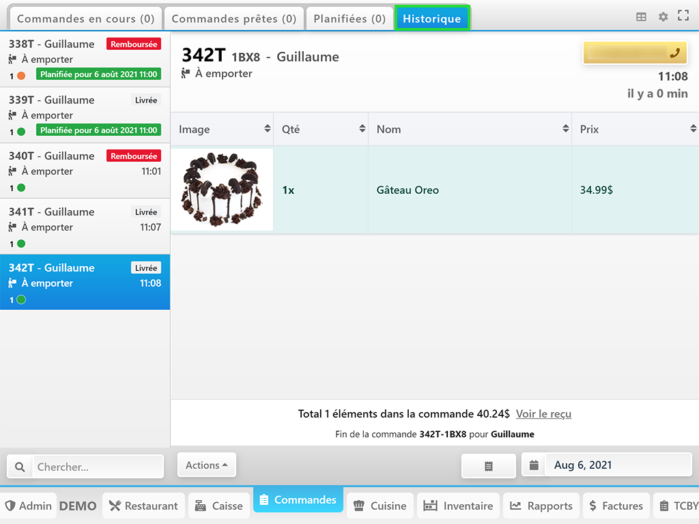Open the Inventaire section
This screenshot has width=699, height=524.
pyautogui.click(x=458, y=506)
